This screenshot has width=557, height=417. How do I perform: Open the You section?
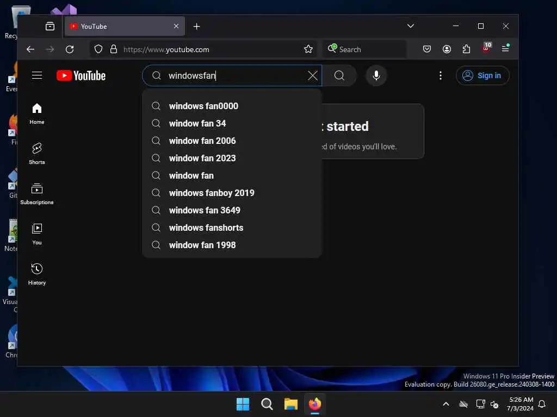point(37,235)
